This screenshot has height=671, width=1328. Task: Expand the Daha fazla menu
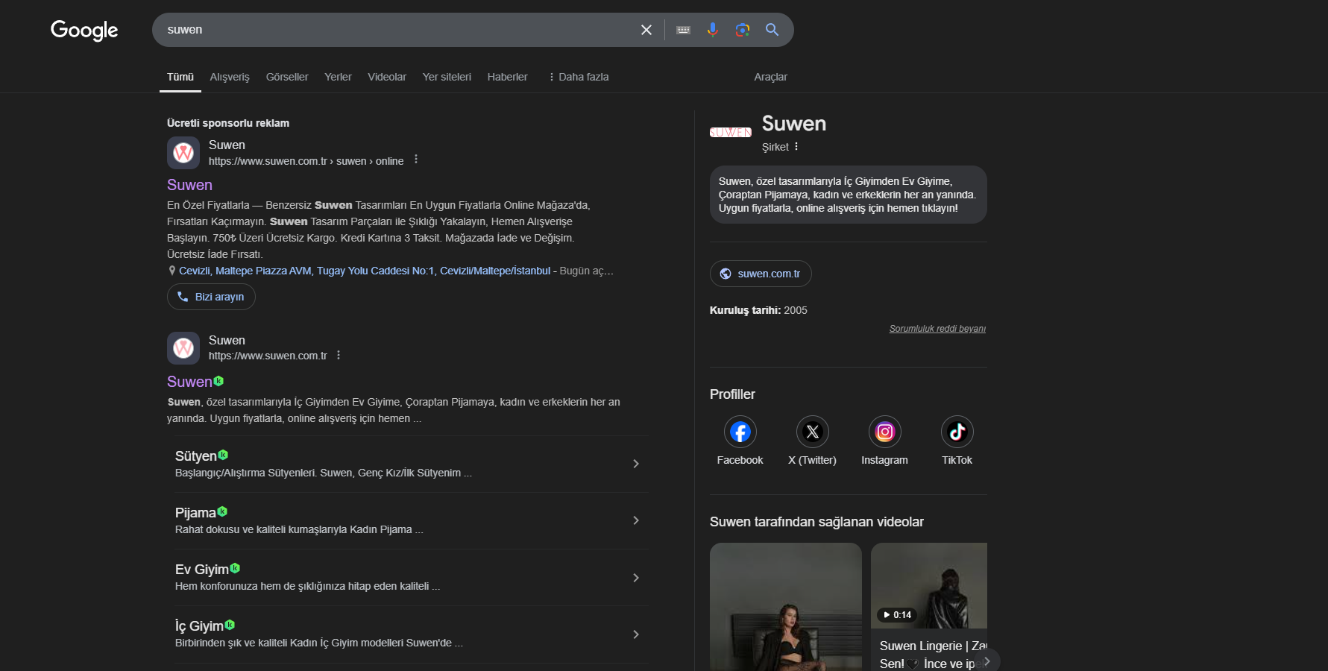tap(579, 77)
